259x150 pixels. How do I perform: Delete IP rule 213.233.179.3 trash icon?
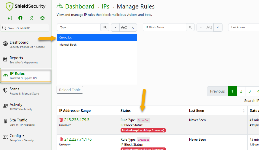tap(61, 120)
